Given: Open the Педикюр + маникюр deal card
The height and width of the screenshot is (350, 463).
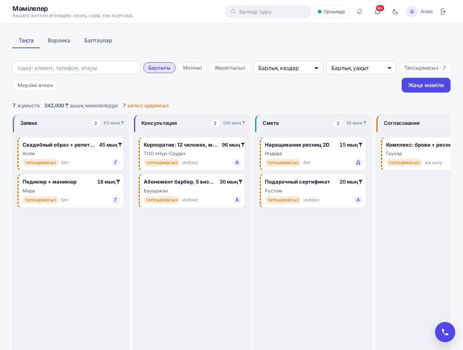Looking at the screenshot, I should (71, 191).
